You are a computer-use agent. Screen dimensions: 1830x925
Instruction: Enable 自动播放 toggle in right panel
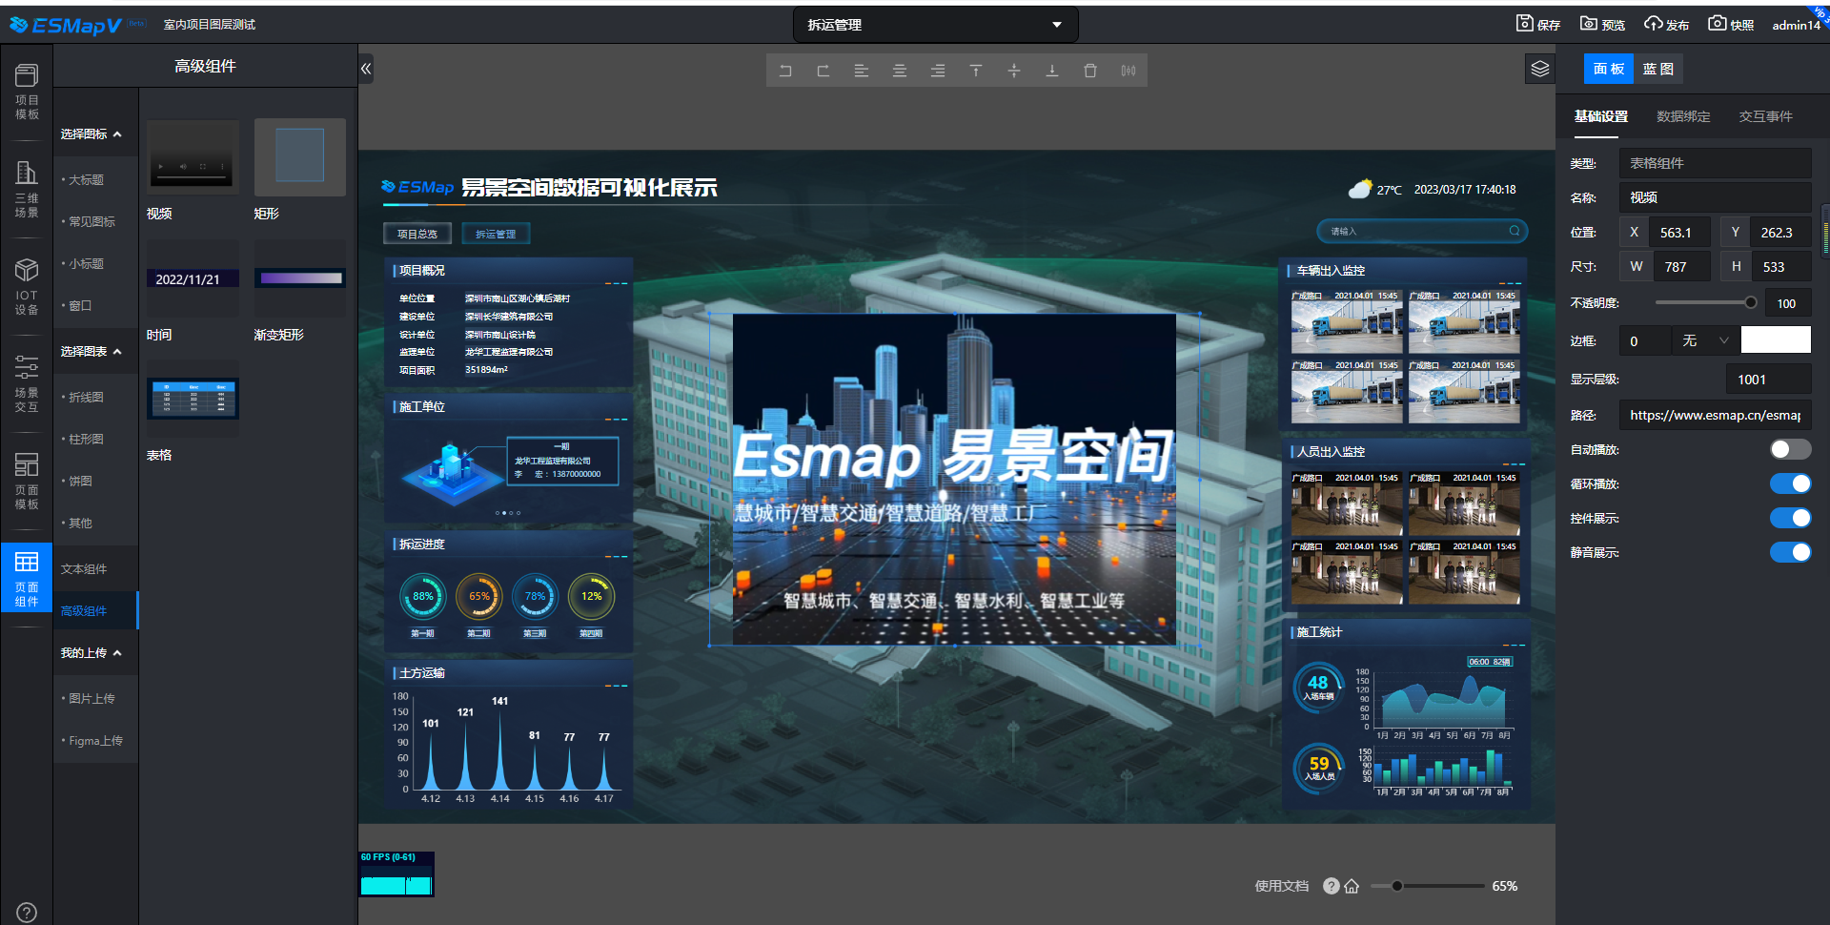pos(1790,448)
